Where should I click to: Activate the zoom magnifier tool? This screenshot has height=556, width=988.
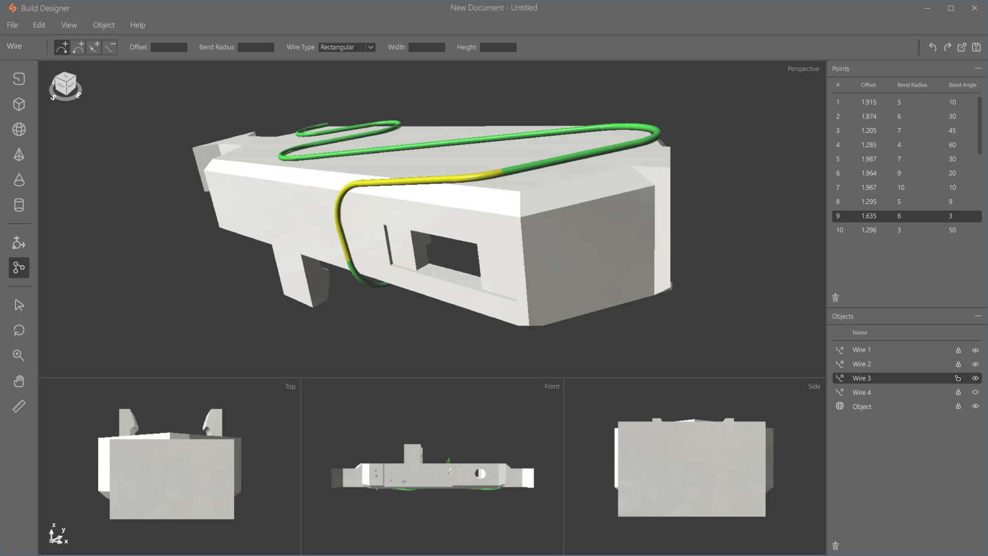19,355
